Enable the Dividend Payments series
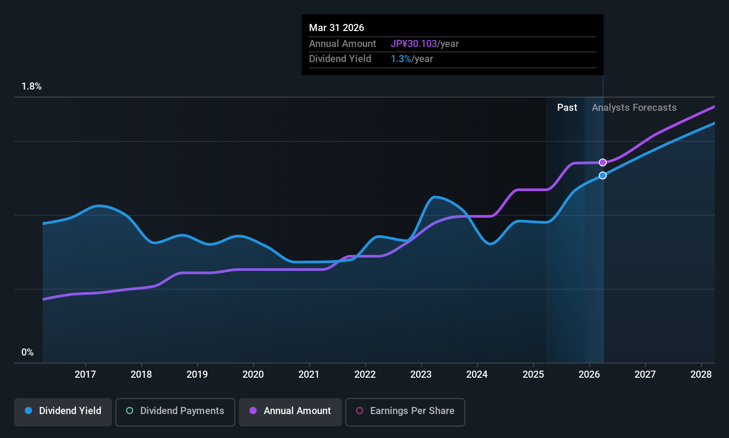Image resolution: width=729 pixels, height=438 pixels. pyautogui.click(x=175, y=412)
